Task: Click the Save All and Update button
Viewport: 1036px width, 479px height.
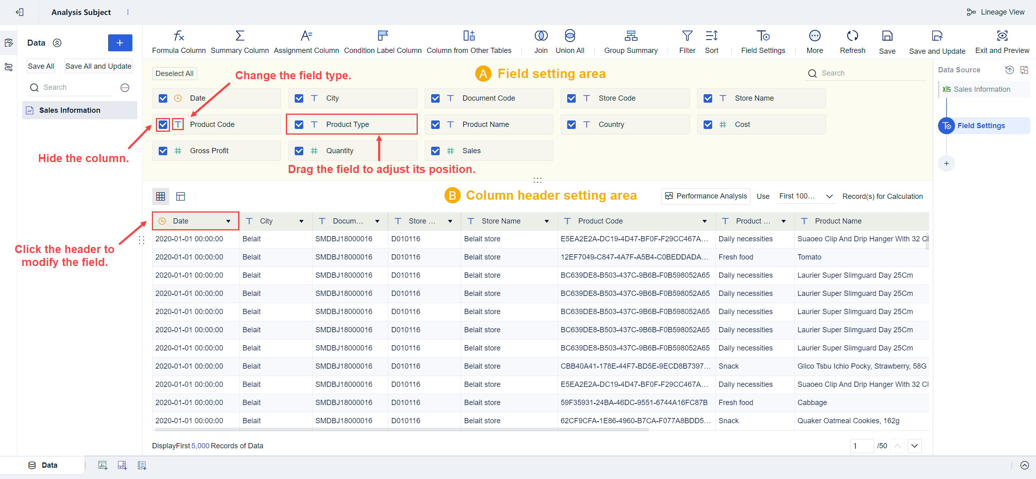Action: coord(98,66)
